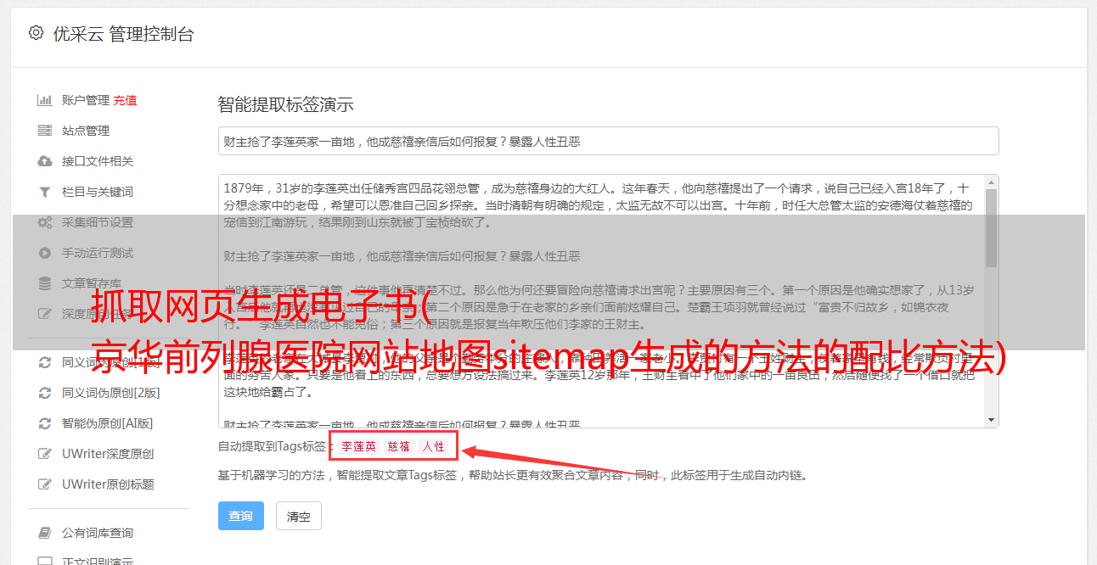Click the refresh icon for 智能伪原创[AI版]
Image resolution: width=1097 pixels, height=565 pixels.
45,423
